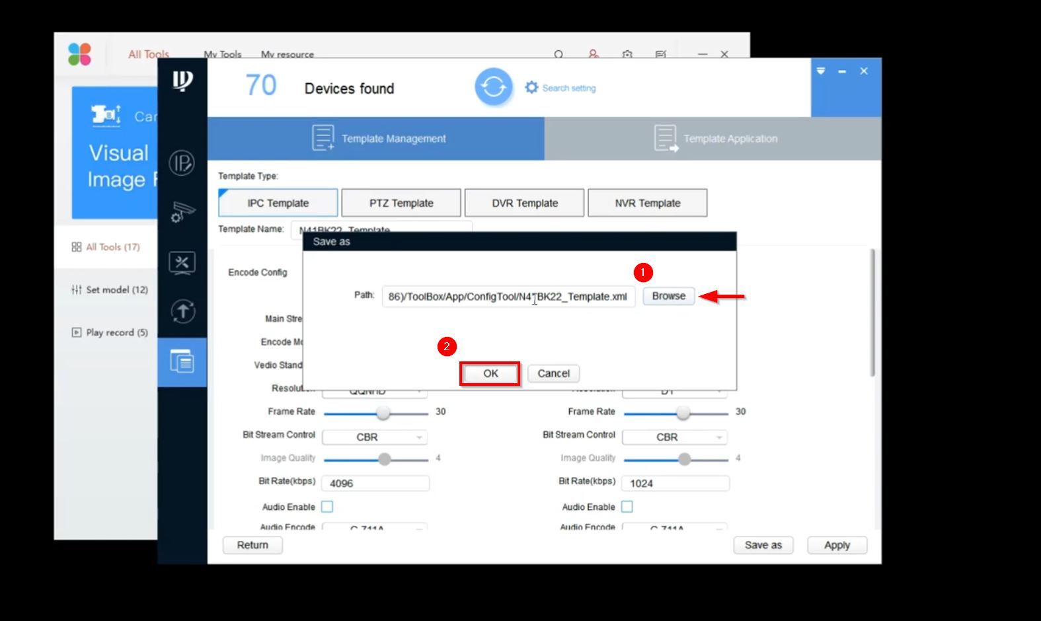The height and width of the screenshot is (621, 1041).
Task: Click the Apply button
Action: (x=837, y=545)
